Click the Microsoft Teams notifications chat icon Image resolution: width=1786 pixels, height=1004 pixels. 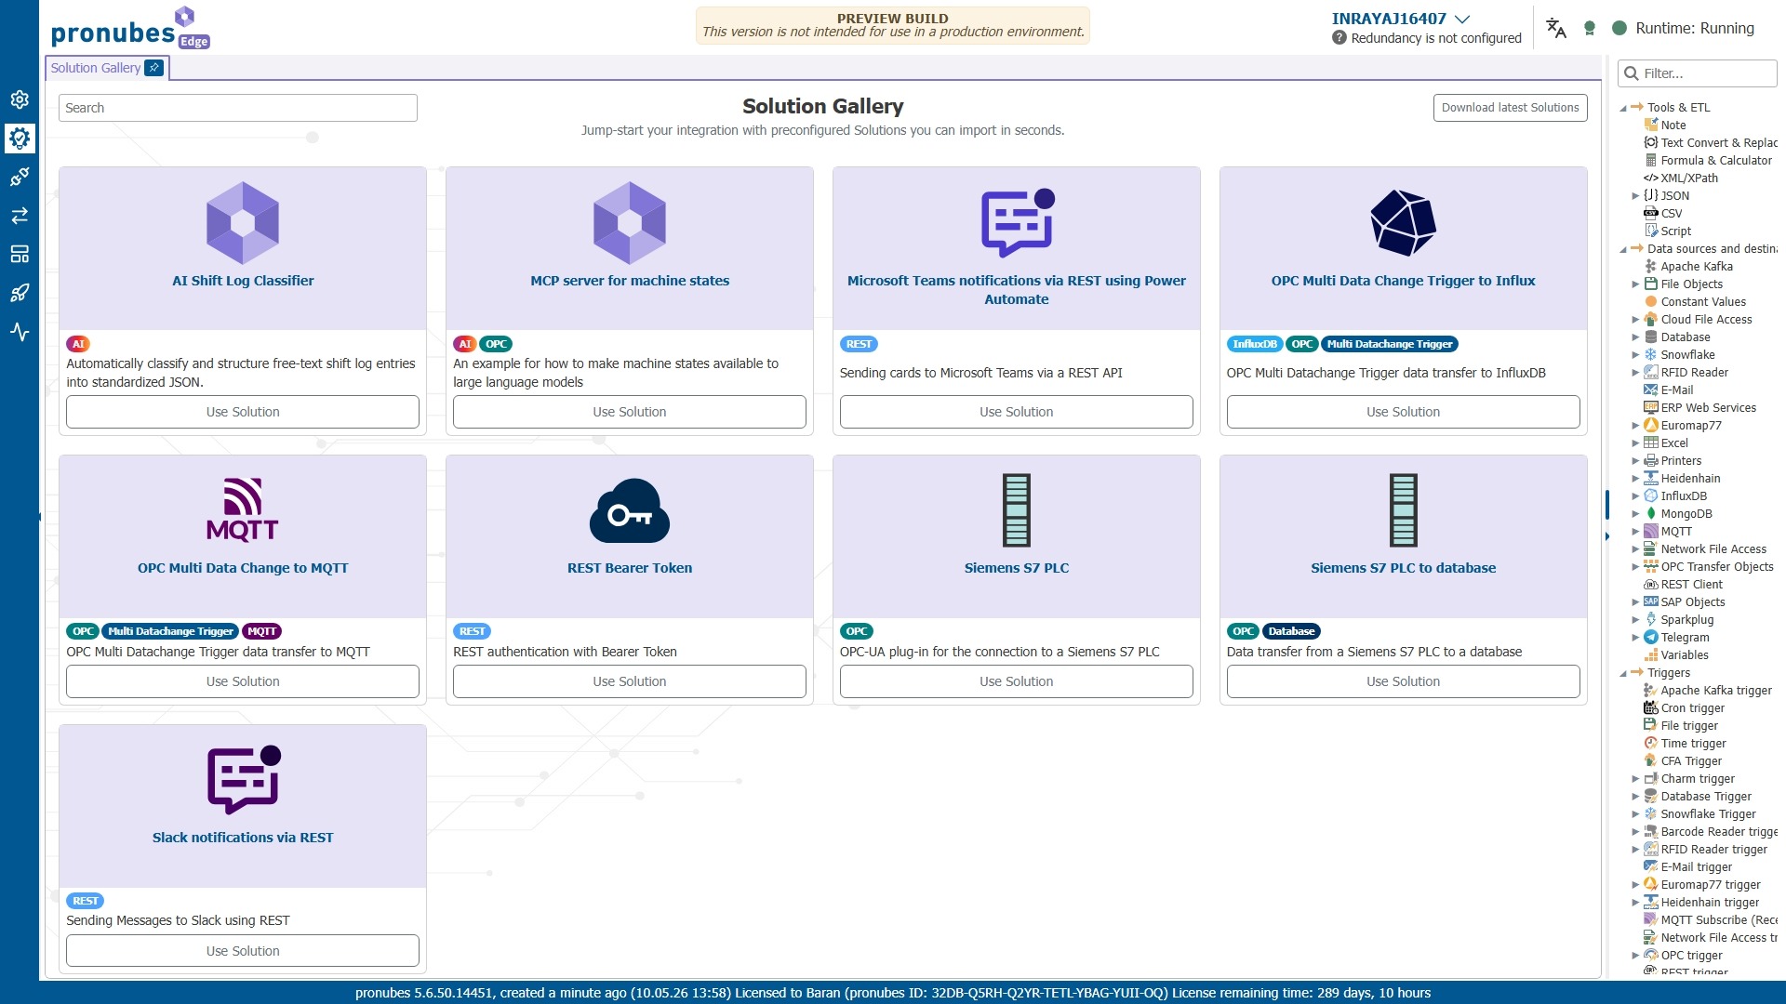pos(1017,223)
